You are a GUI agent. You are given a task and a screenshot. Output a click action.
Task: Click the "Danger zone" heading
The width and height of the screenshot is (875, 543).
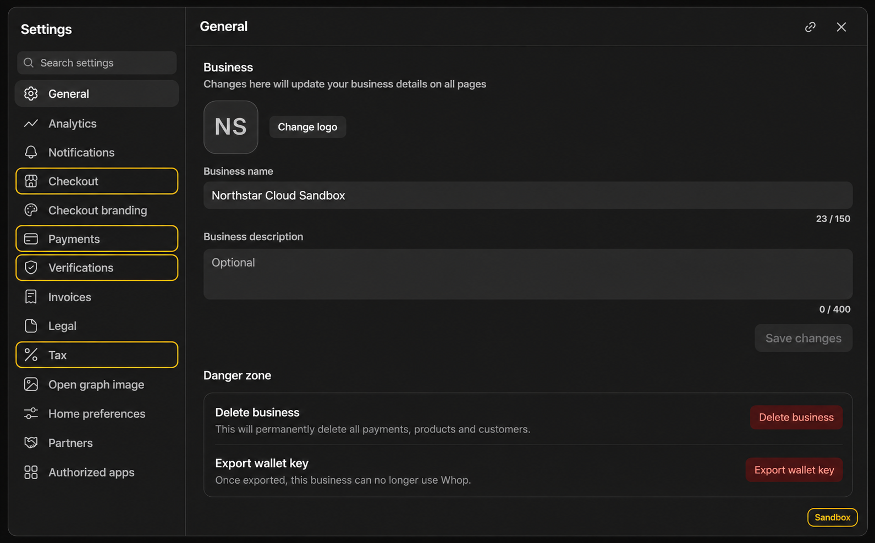point(237,375)
